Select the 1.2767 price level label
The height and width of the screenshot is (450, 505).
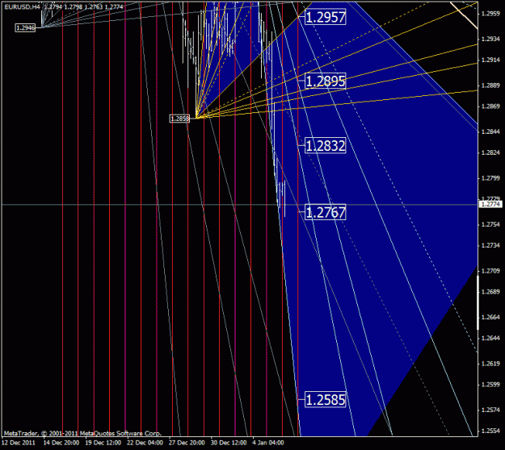[x=326, y=212]
